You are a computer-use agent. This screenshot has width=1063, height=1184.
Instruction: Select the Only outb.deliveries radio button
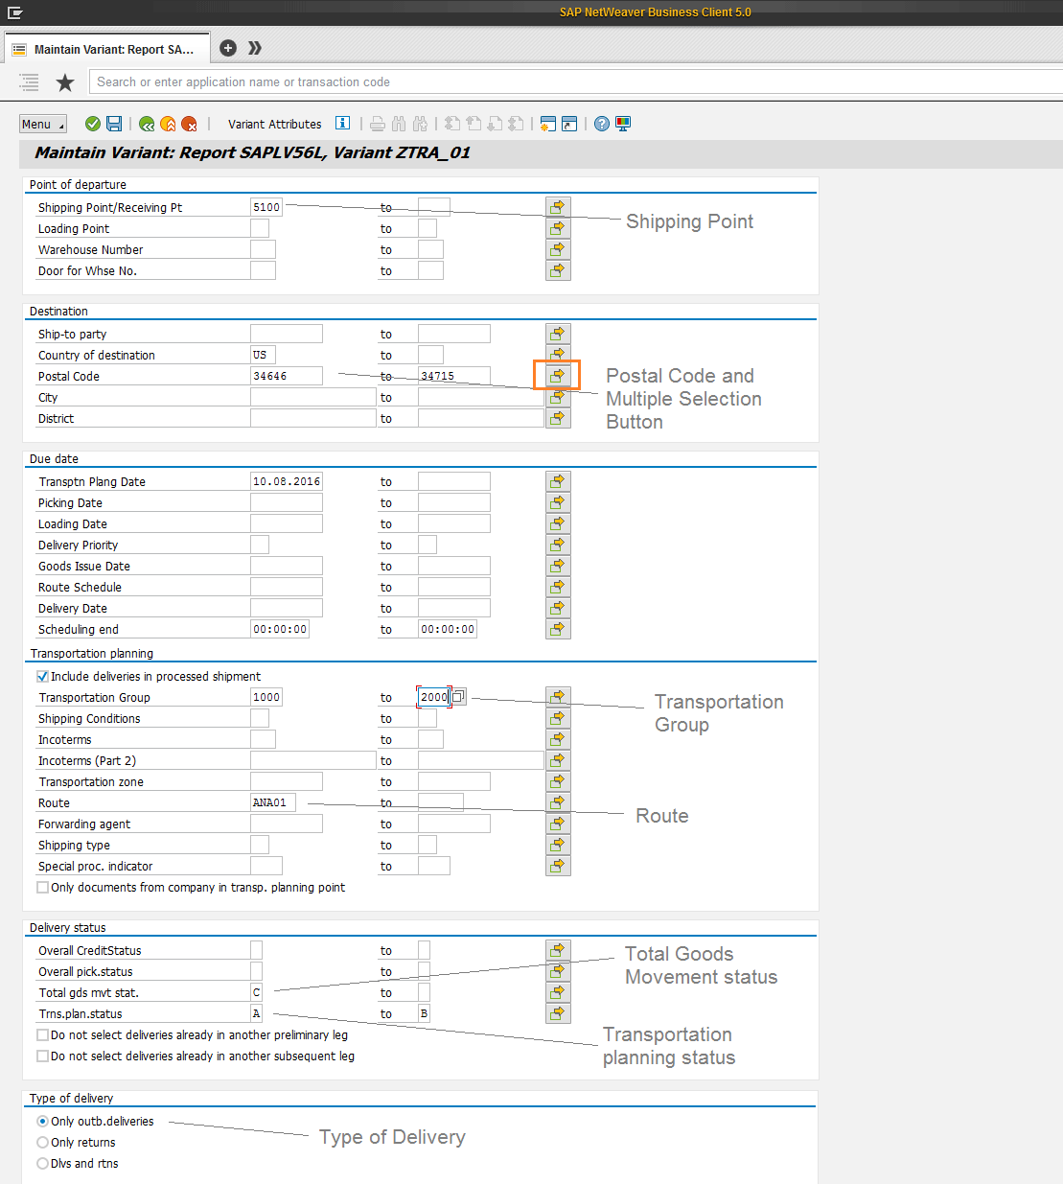42,1121
